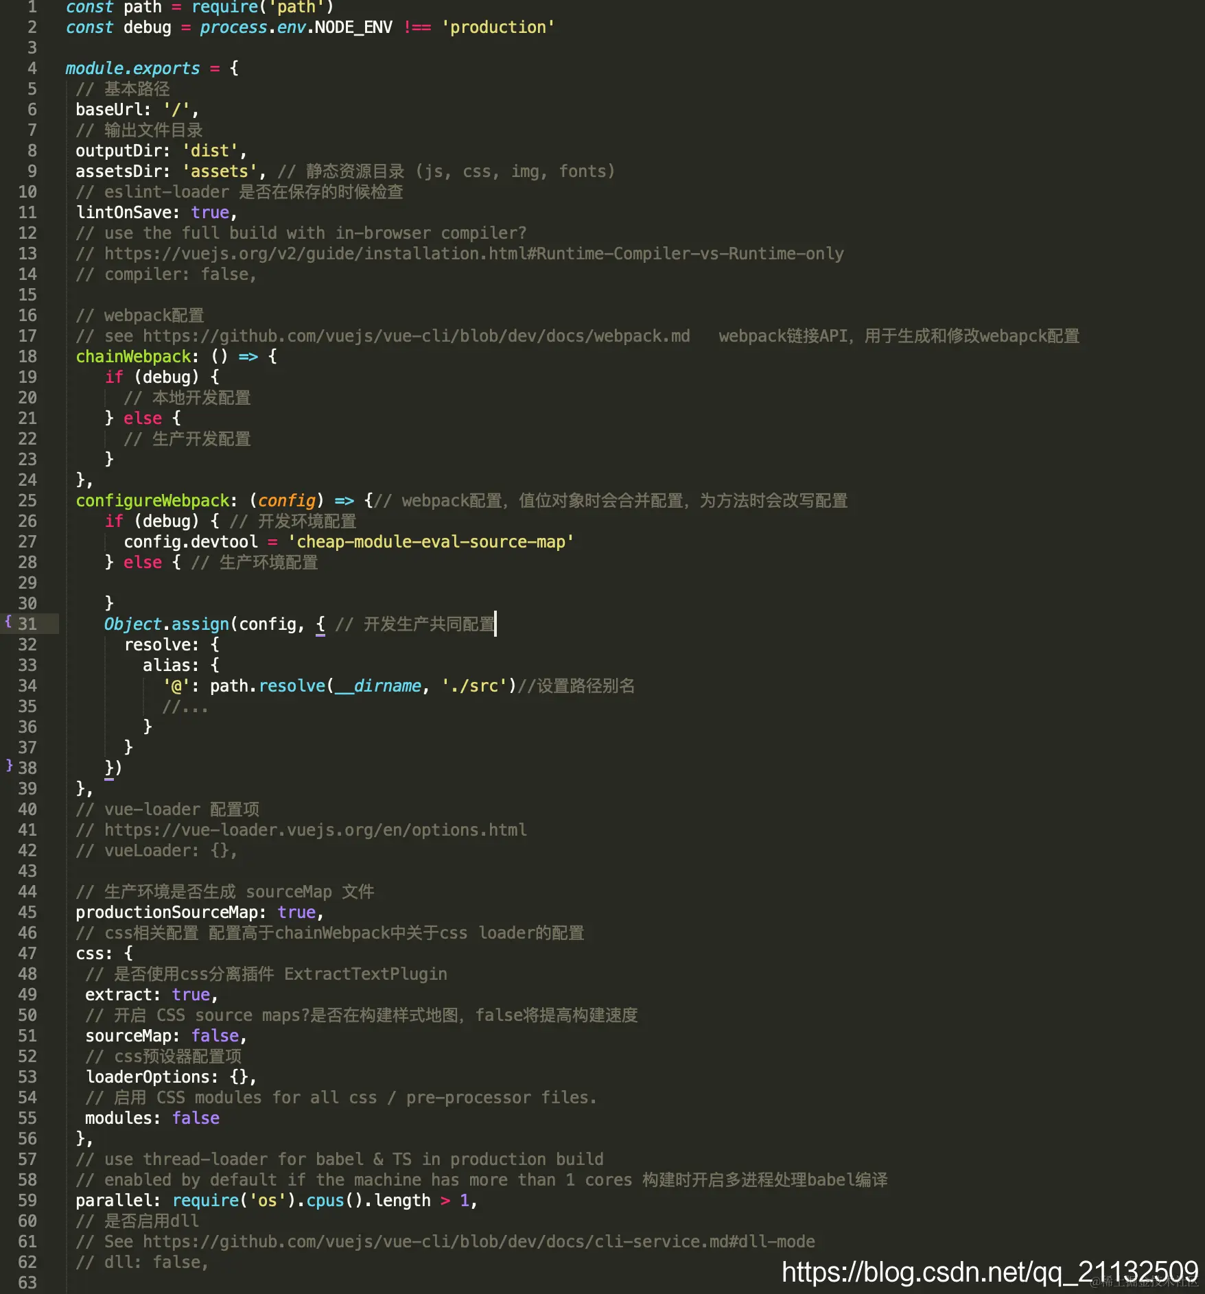
Task: Click line number 18 in the gutter
Action: click(27, 356)
